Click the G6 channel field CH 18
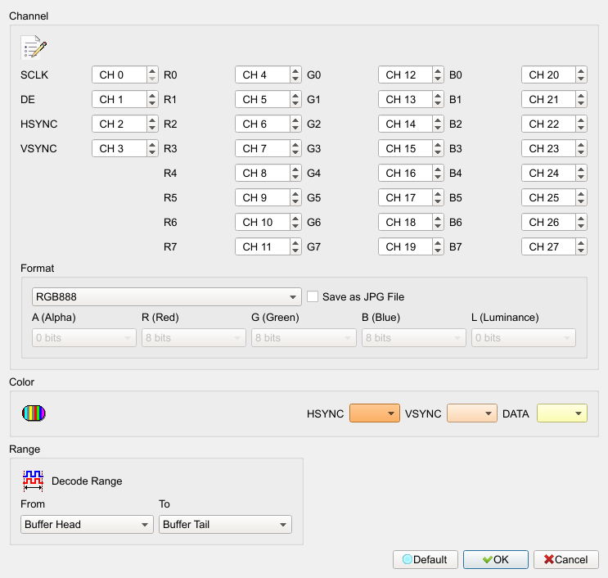608x578 pixels. tap(406, 223)
